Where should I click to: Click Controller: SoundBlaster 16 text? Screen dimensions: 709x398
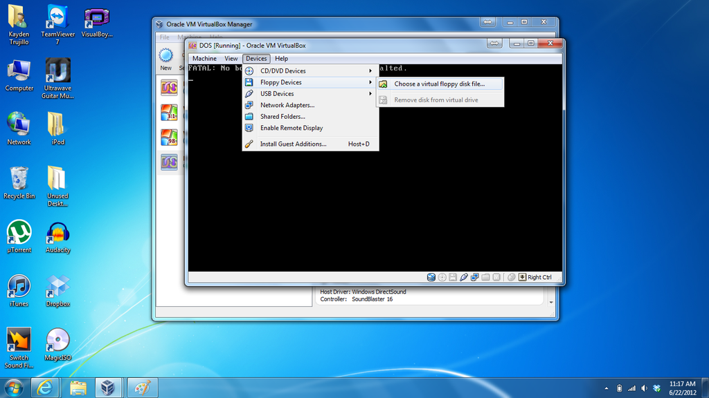coord(357,299)
